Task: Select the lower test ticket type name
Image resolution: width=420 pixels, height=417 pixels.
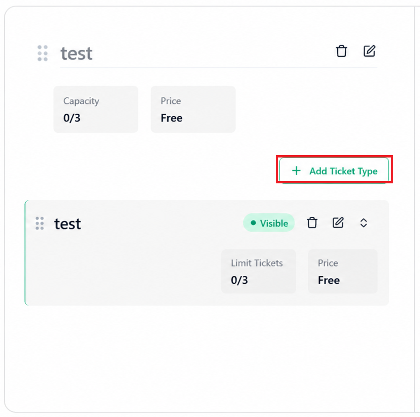Action: tap(68, 223)
